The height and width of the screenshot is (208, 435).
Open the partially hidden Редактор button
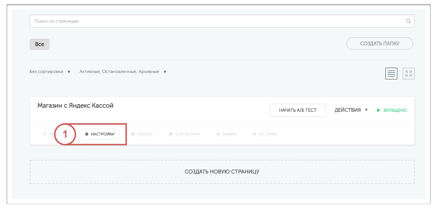point(46,134)
